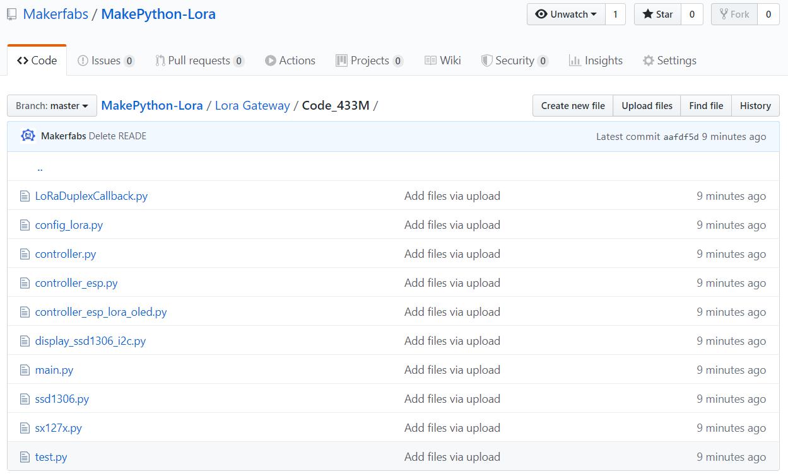Viewport: 788px width, 474px height.
Task: Open controller_esp.py file
Action: coord(76,283)
